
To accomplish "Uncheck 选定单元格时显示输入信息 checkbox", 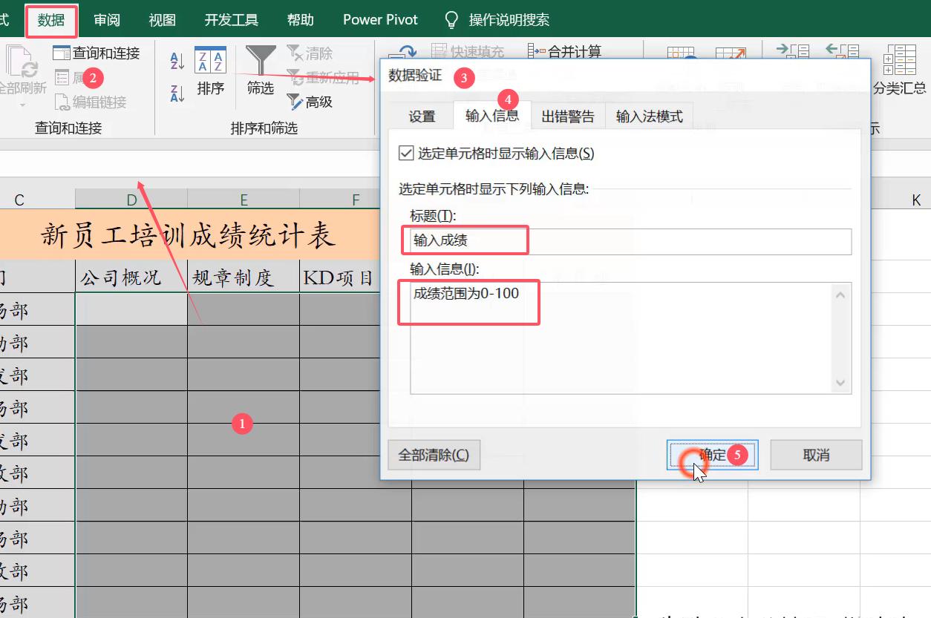I will (x=406, y=154).
